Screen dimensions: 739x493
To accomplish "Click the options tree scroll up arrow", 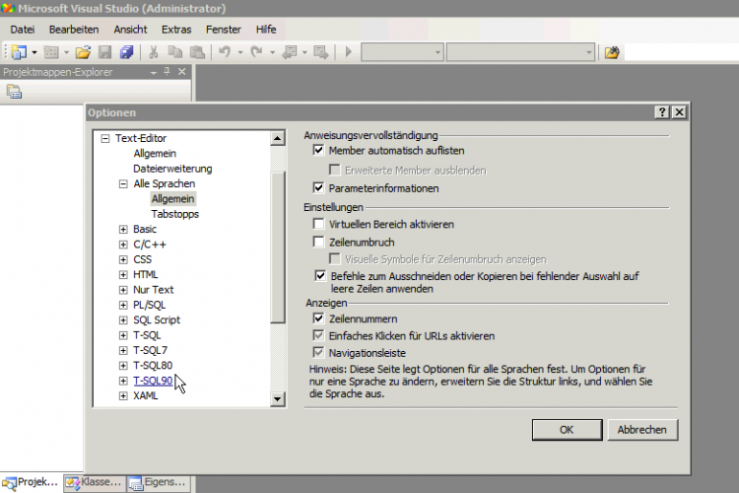I will (x=277, y=138).
